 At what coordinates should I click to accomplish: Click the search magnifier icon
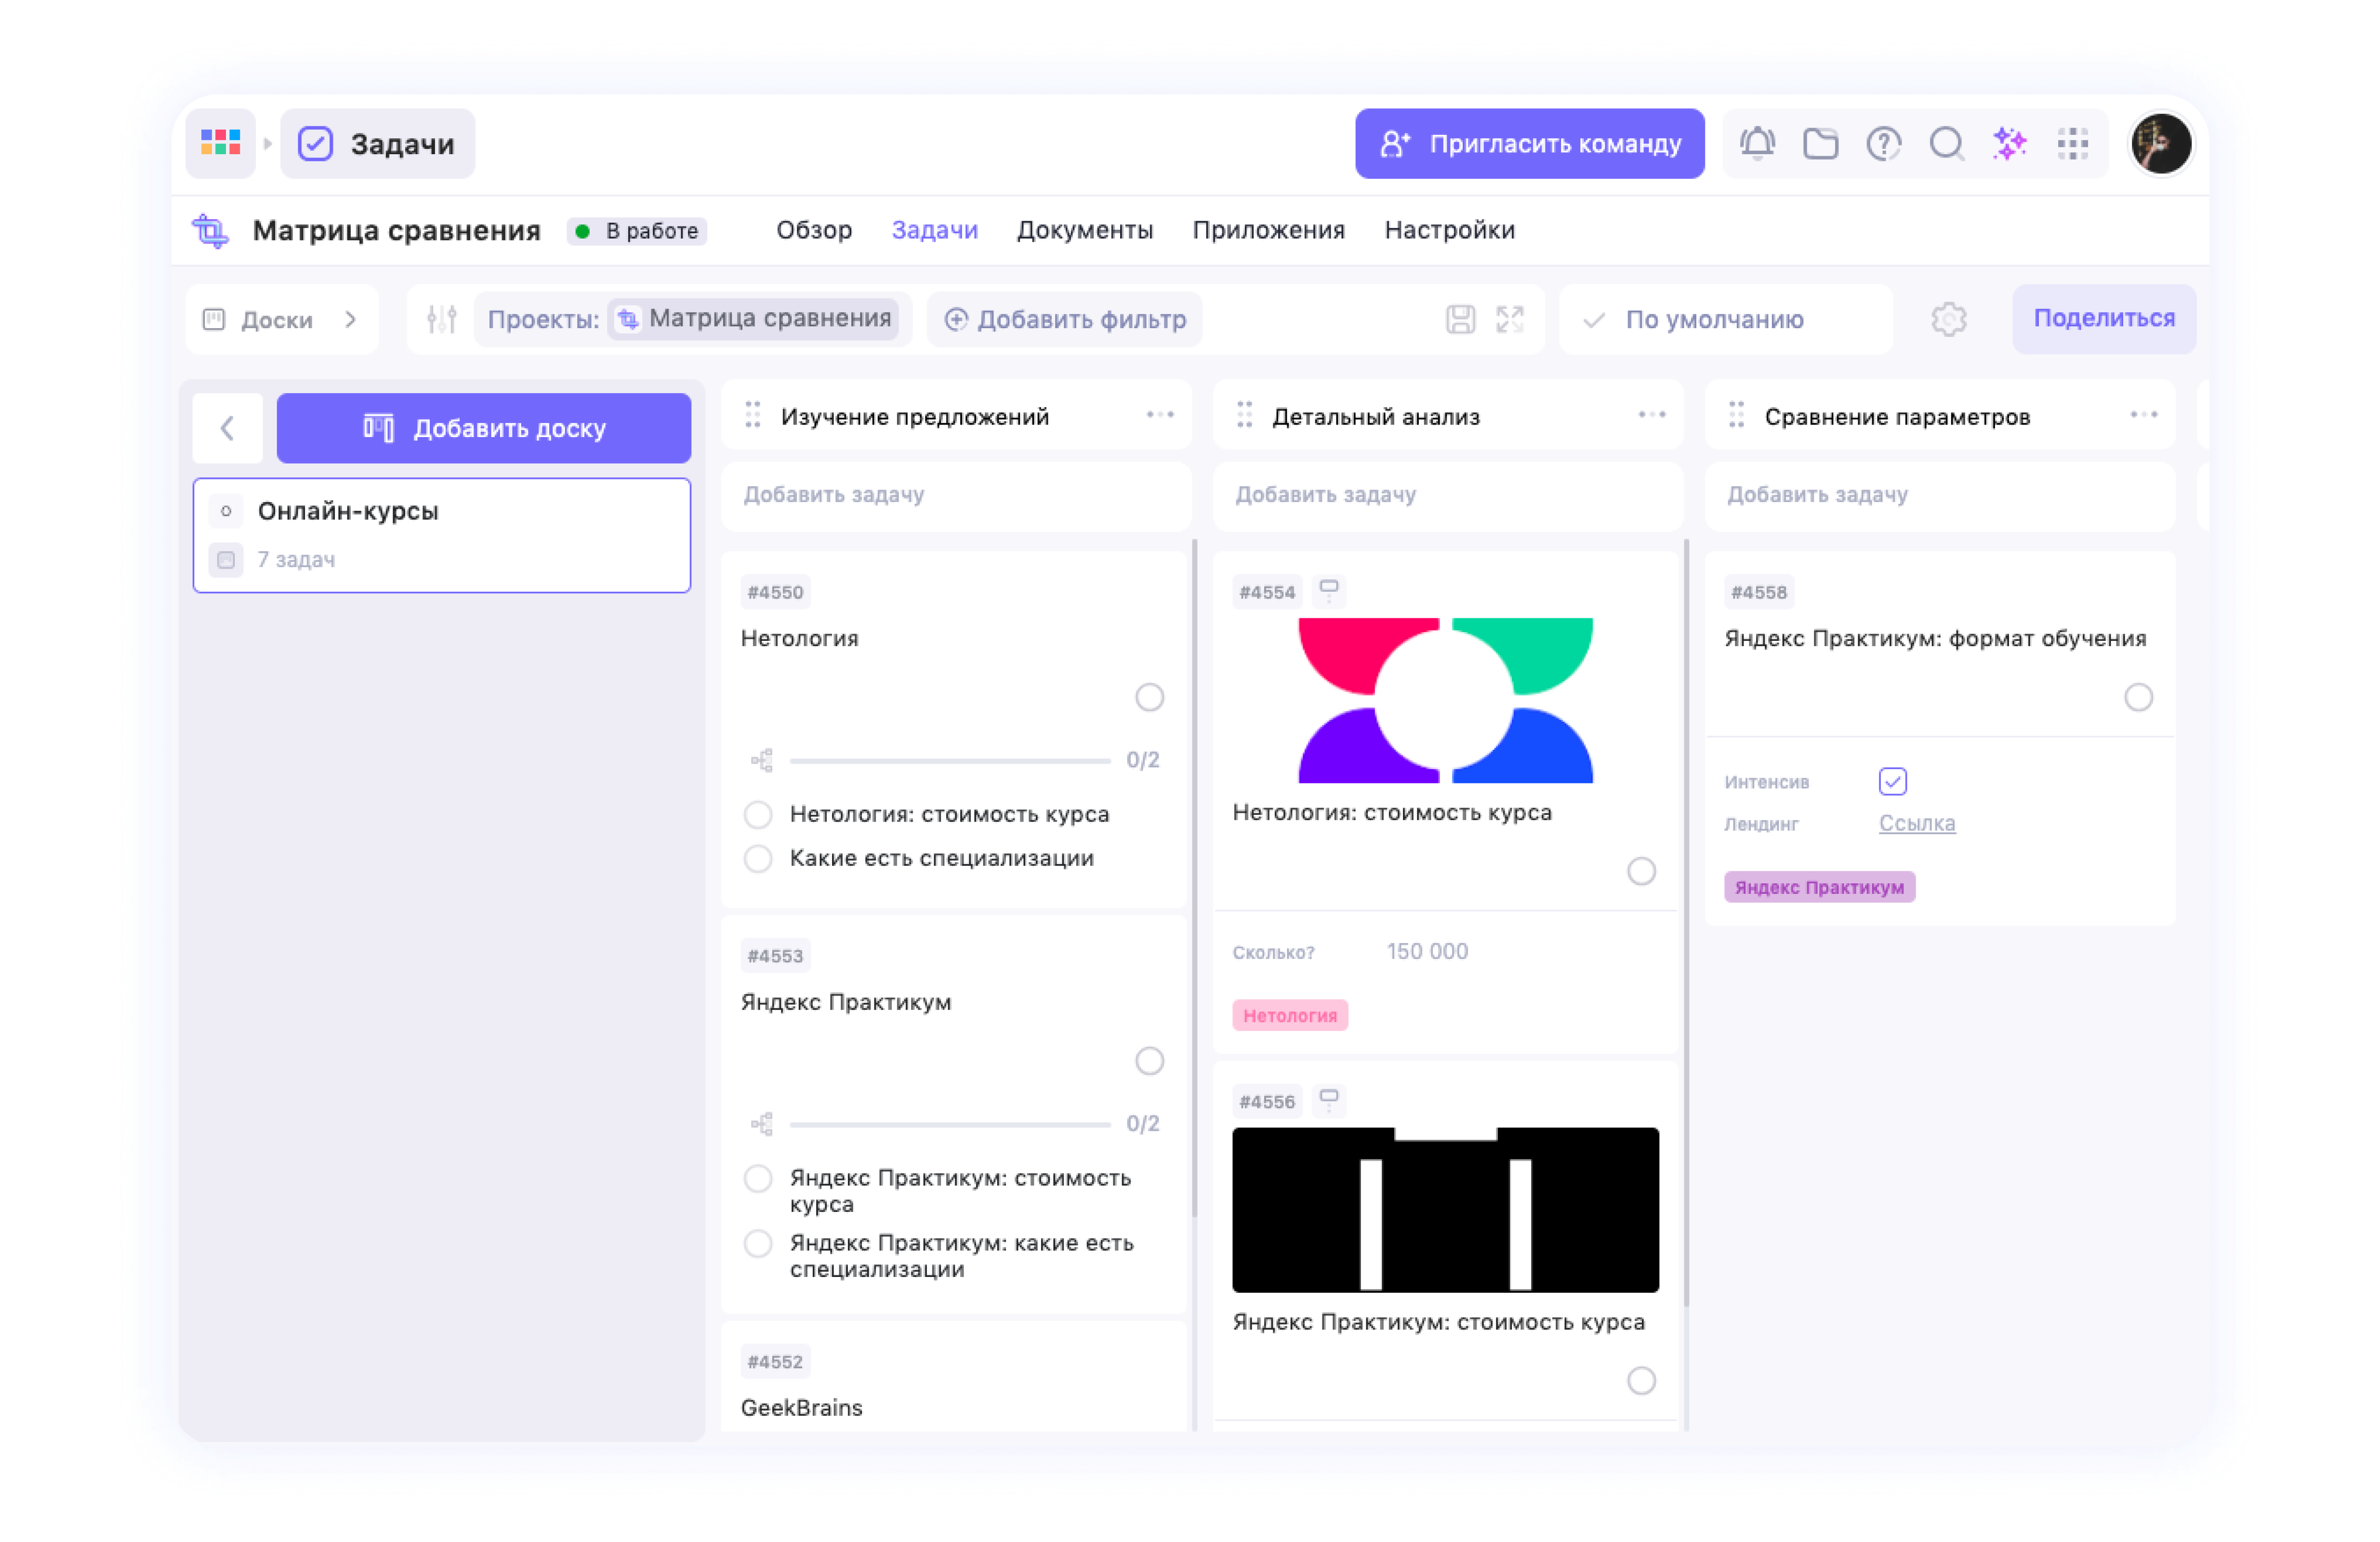point(1946,144)
